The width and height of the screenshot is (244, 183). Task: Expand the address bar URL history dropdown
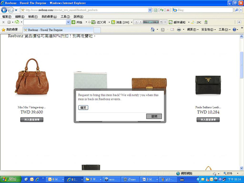click(x=150, y=10)
